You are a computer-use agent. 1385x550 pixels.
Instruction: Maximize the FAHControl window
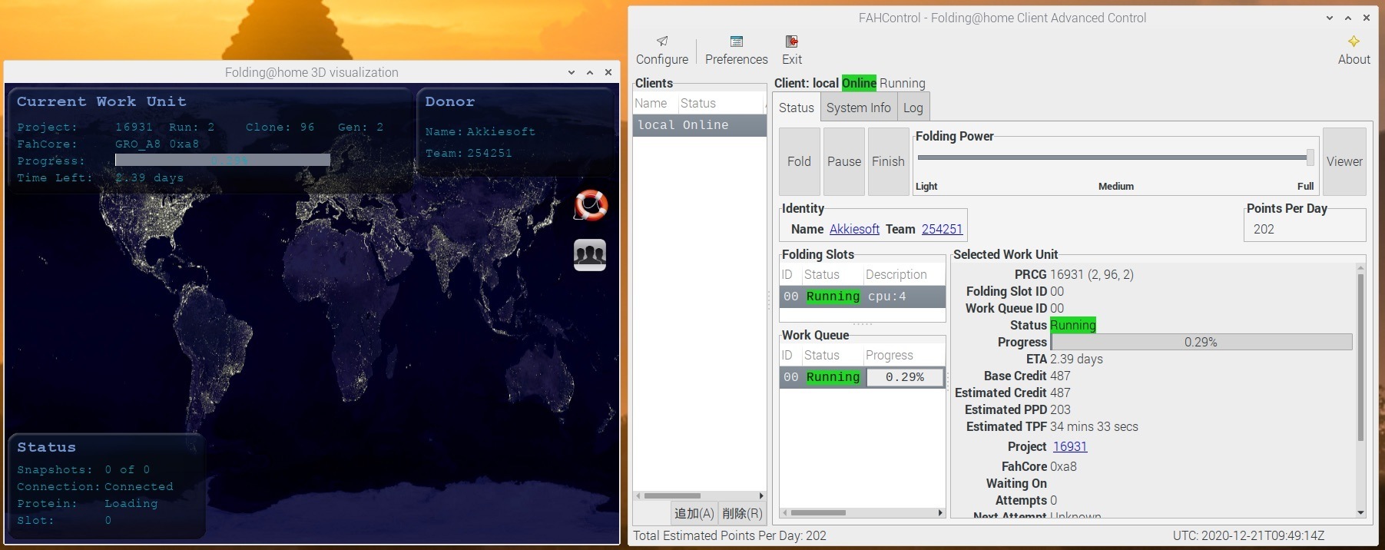pos(1348,18)
